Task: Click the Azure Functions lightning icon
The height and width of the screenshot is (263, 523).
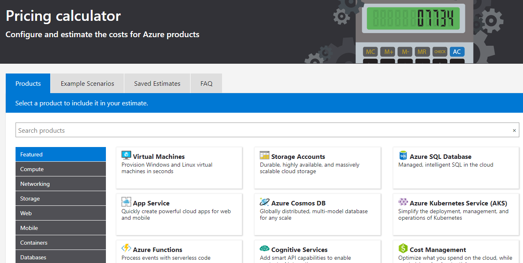Action: [x=126, y=248]
